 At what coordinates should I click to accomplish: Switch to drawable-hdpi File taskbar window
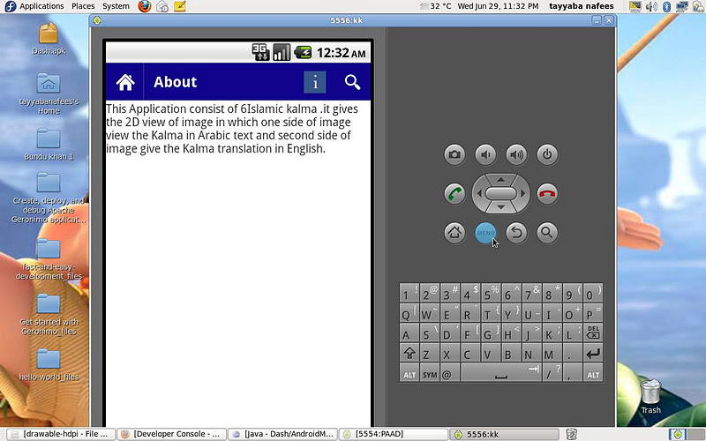(60, 434)
